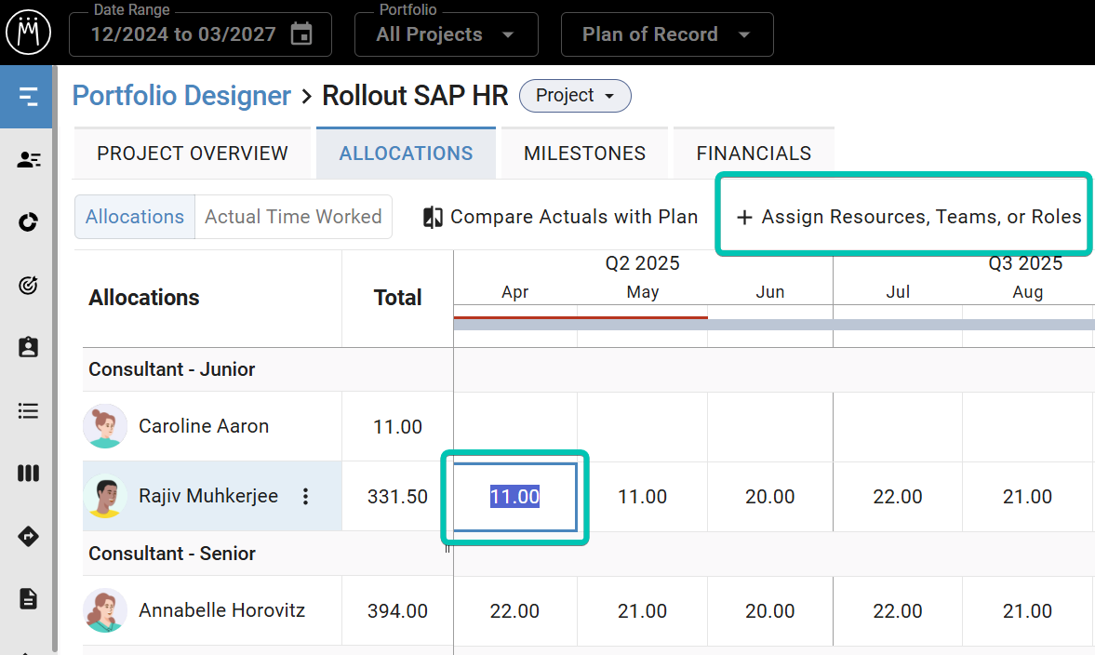Image resolution: width=1095 pixels, height=655 pixels.
Task: Click Annabelle's total 394.00
Action: click(x=397, y=611)
